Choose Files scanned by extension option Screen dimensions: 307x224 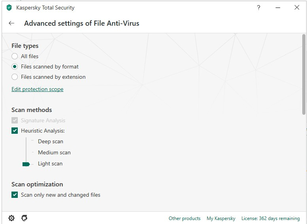pos(15,77)
